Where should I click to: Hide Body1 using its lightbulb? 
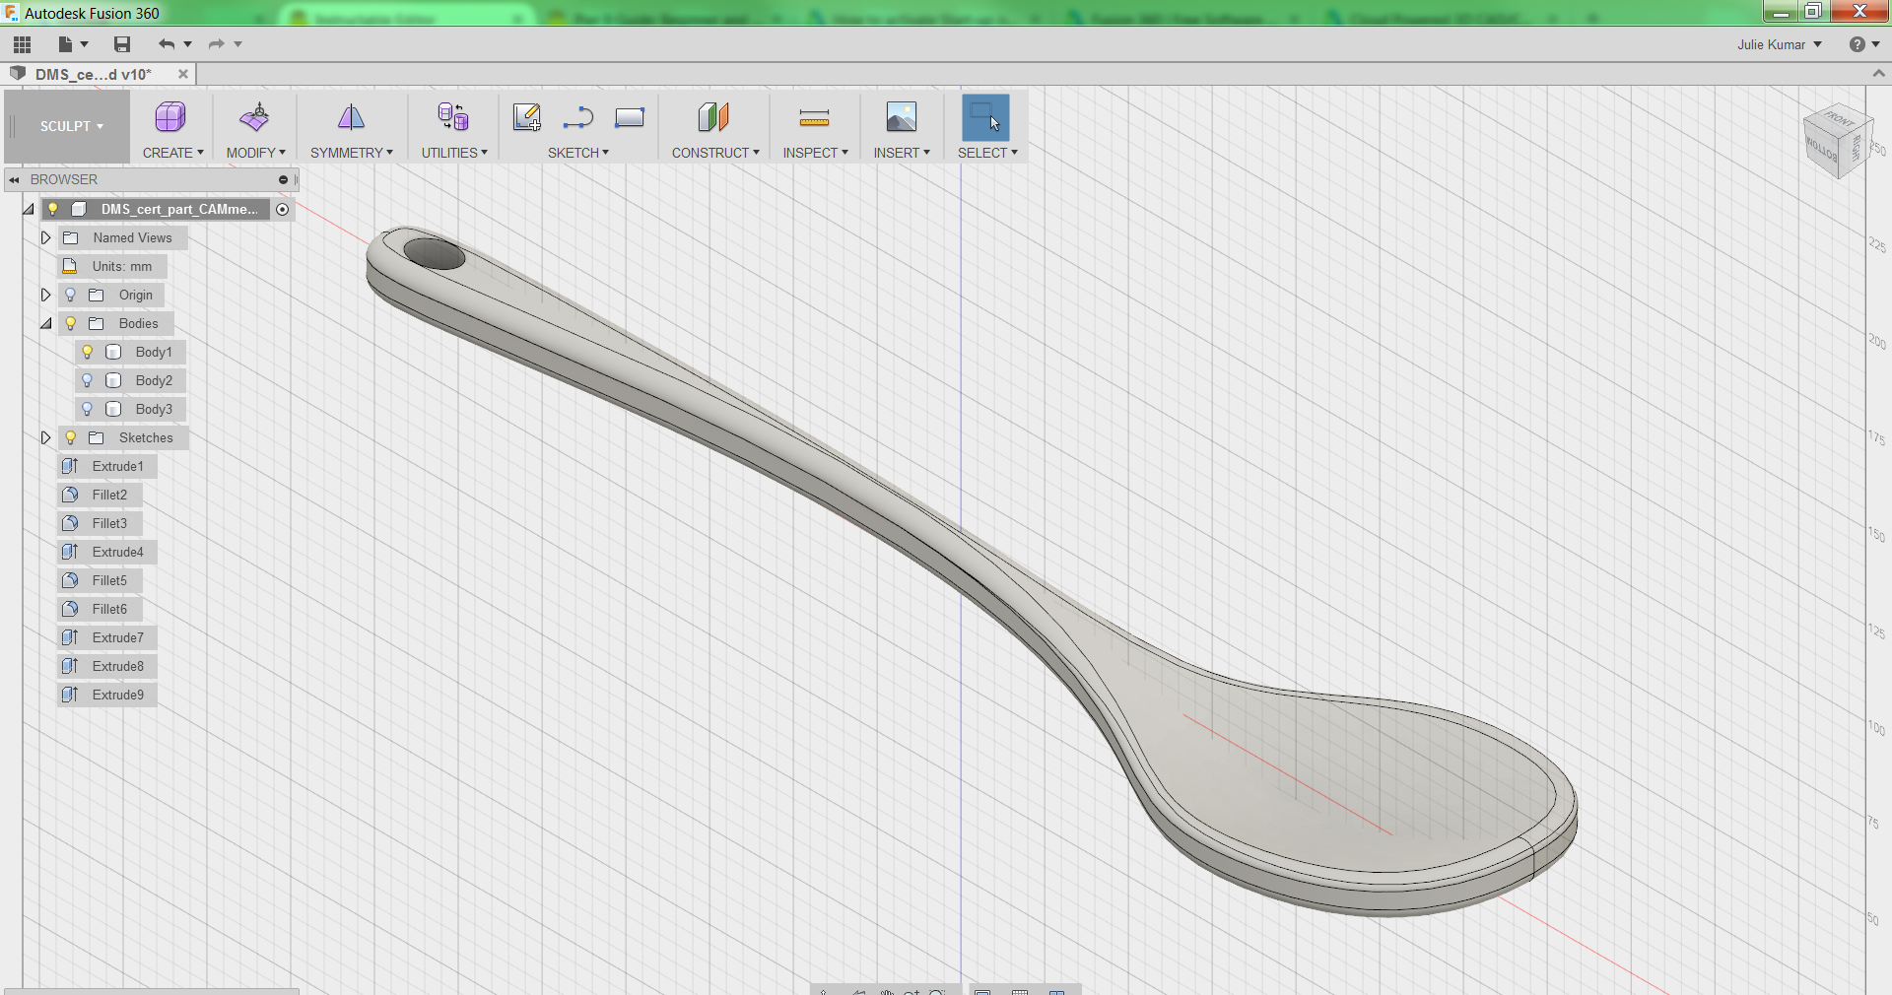coord(87,352)
